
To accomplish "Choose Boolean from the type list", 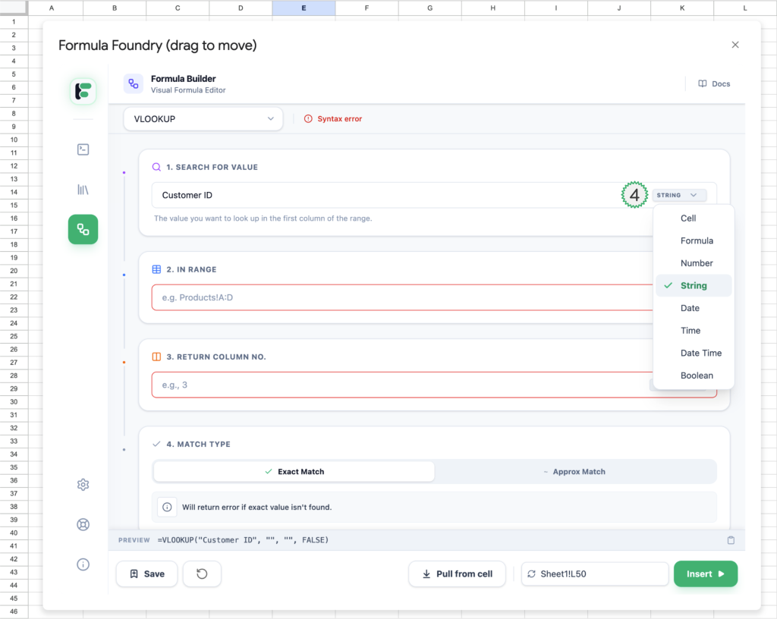I will click(x=696, y=375).
